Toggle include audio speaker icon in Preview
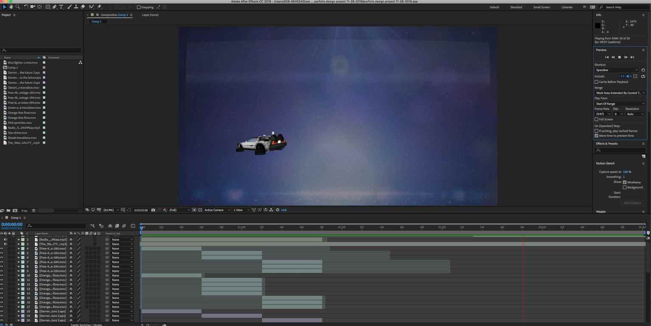651x326 pixels. click(x=629, y=76)
